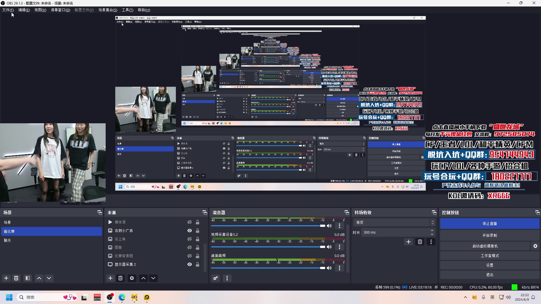This screenshot has height=304, width=541.
Task: Open scene filters icon in Scenes panel
Action: [x=28, y=278]
